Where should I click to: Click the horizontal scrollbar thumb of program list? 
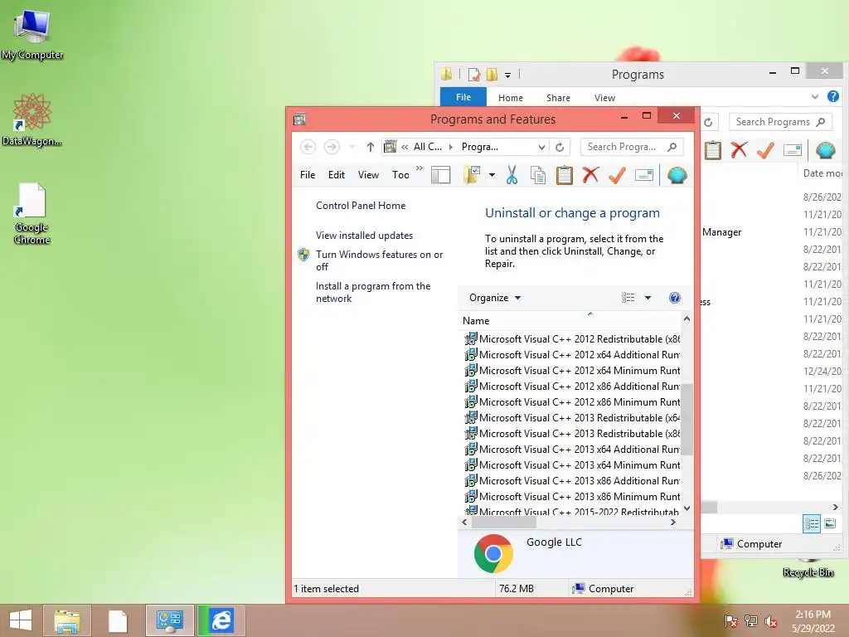pyautogui.click(x=503, y=523)
